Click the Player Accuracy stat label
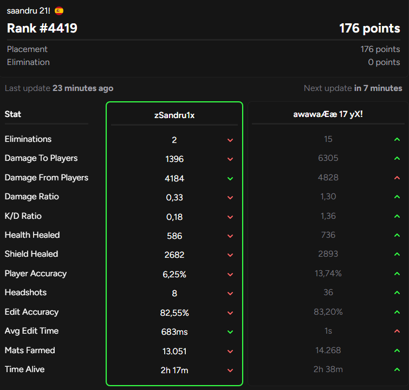Viewport: 409px width, 390px height. [x=35, y=274]
